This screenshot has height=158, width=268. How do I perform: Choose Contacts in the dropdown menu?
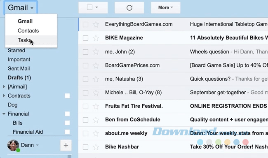pos(28,31)
